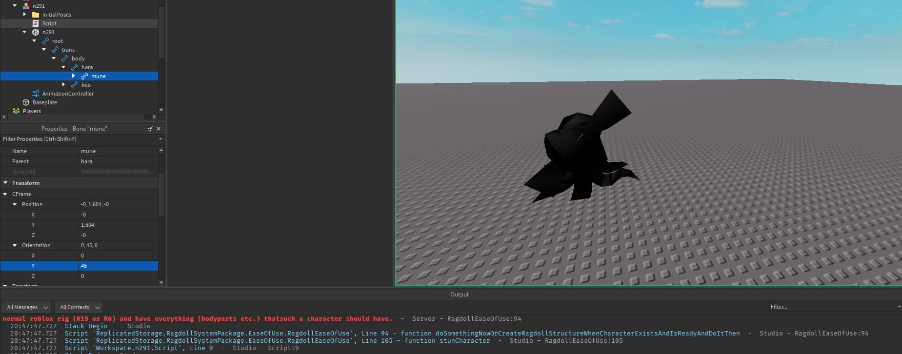
Task: Click the Parent property value hara
Action: point(119,161)
